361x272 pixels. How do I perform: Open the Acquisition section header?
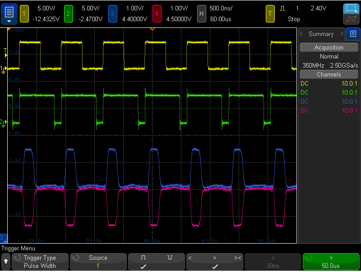tap(329, 47)
